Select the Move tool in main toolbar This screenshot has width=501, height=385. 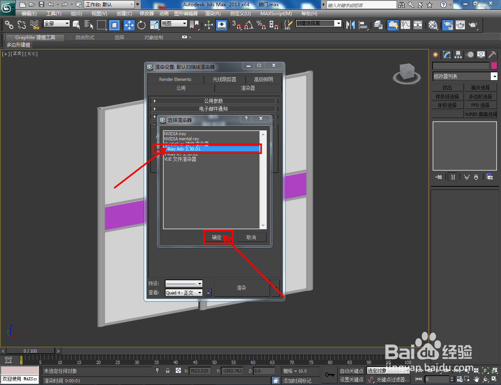coord(129,25)
